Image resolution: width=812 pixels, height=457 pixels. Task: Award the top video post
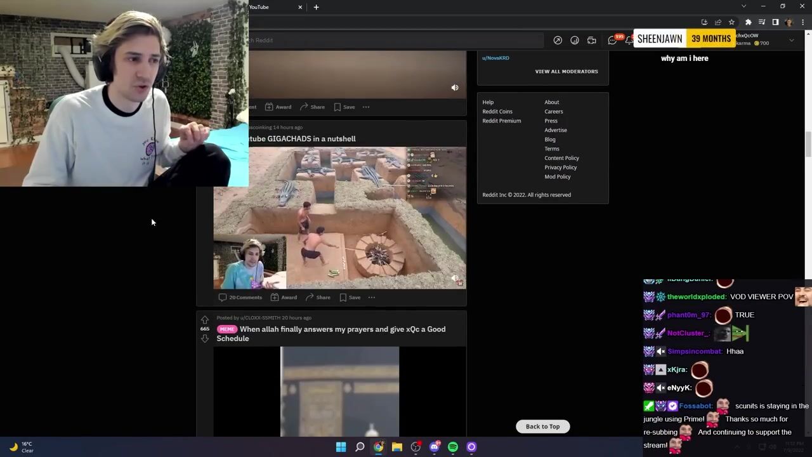tap(278, 107)
